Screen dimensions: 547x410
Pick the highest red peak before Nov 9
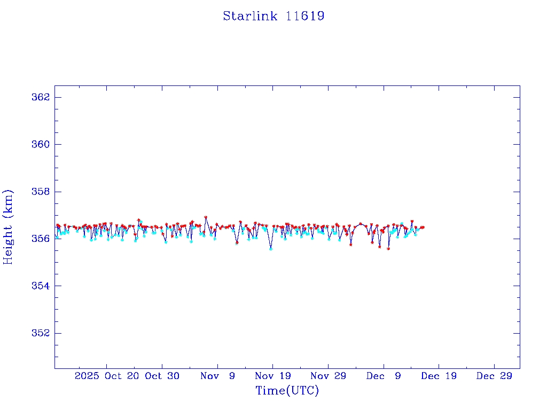[x=206, y=217]
